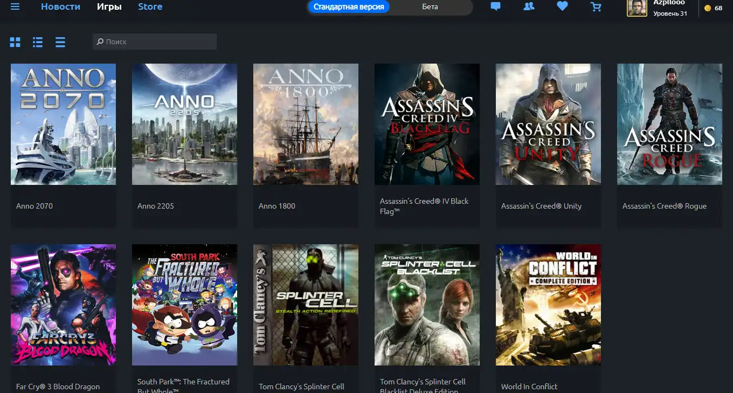Open Far Cry 3 Blood Dragon cover

click(x=63, y=305)
